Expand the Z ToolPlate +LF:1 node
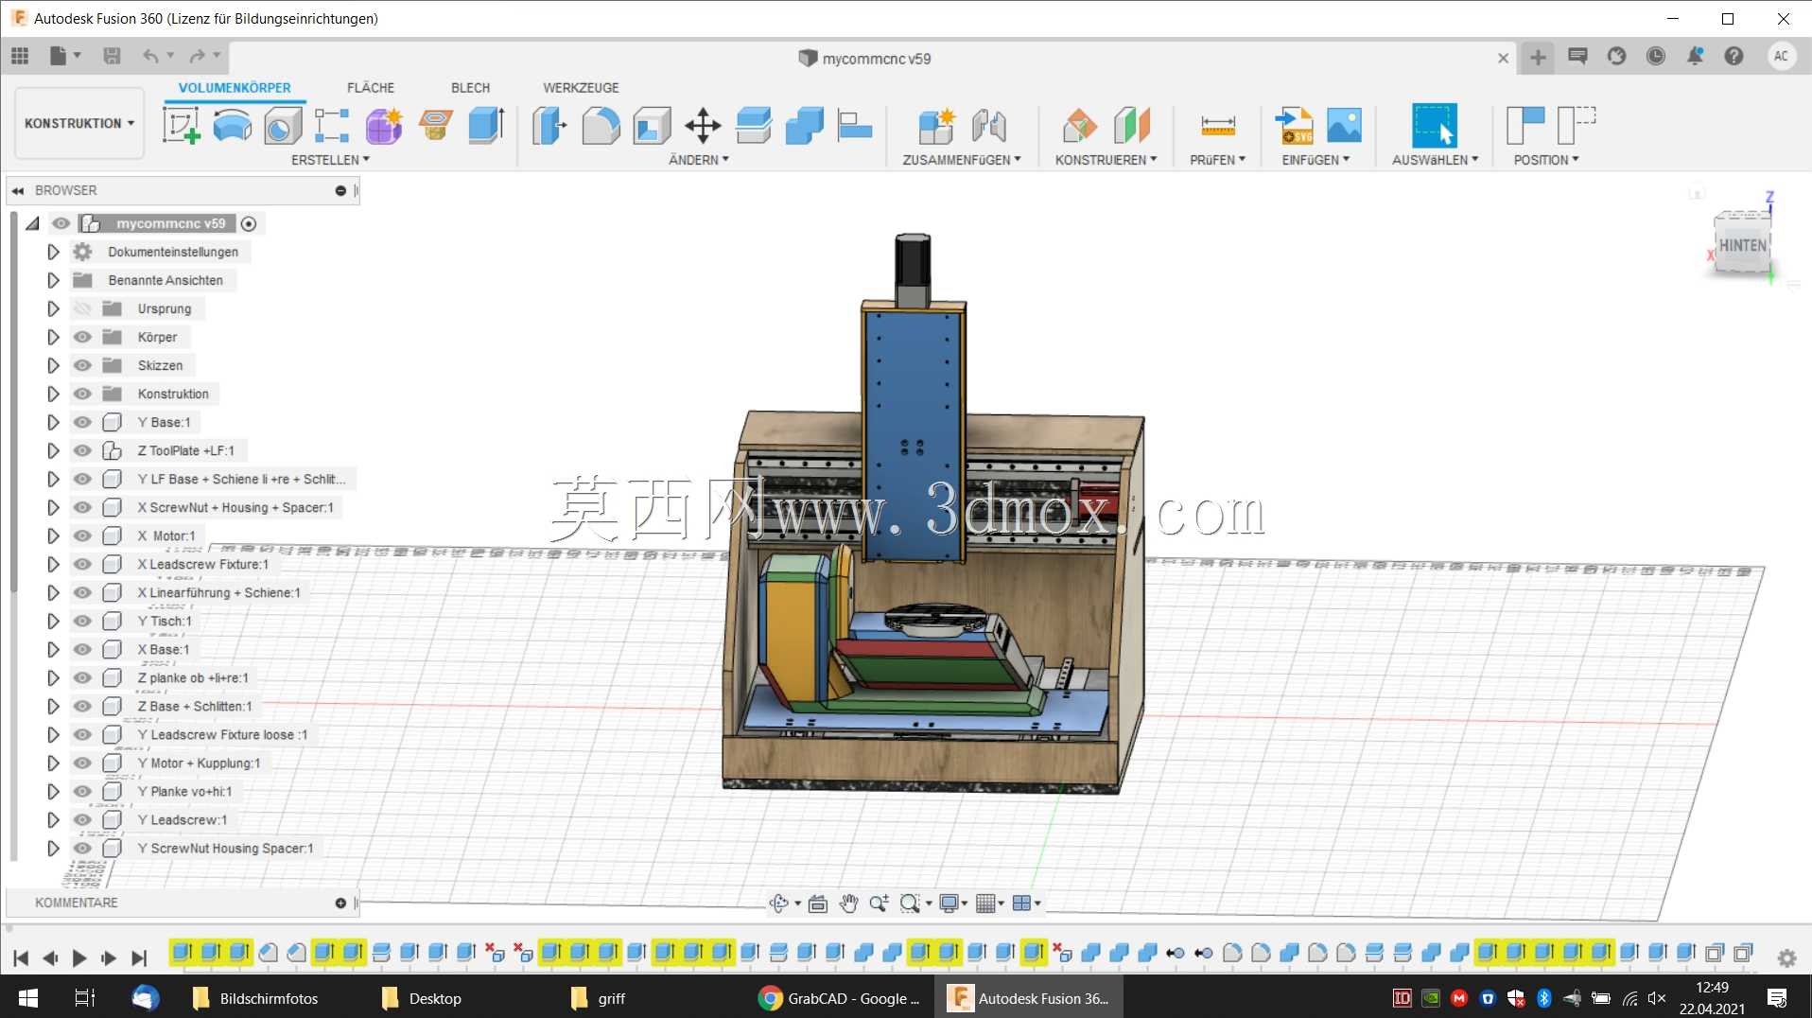The height and width of the screenshot is (1018, 1812). point(53,450)
